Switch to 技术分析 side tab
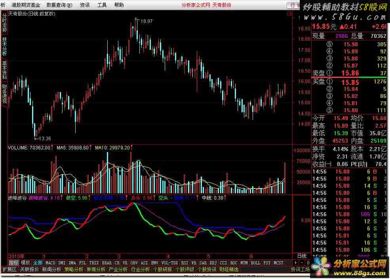Screen dimensions: 390x279 (x=4, y=46)
